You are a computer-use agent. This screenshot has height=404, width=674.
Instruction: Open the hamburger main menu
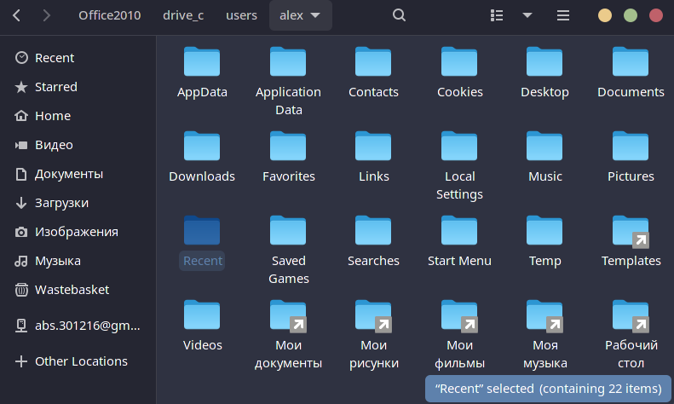(562, 15)
